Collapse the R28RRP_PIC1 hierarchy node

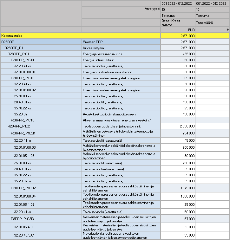point(18,54)
